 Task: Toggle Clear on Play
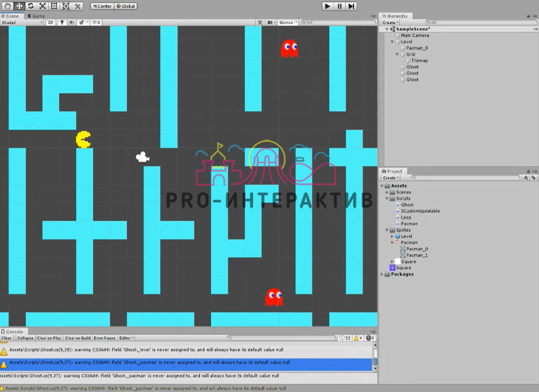pos(49,338)
